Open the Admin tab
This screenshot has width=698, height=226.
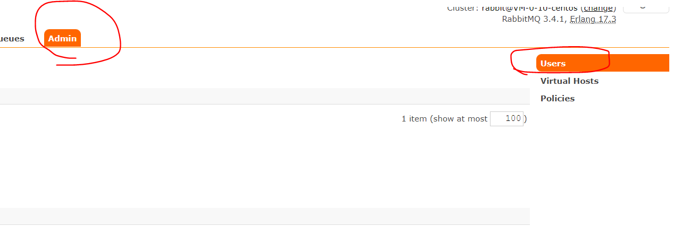pos(62,39)
